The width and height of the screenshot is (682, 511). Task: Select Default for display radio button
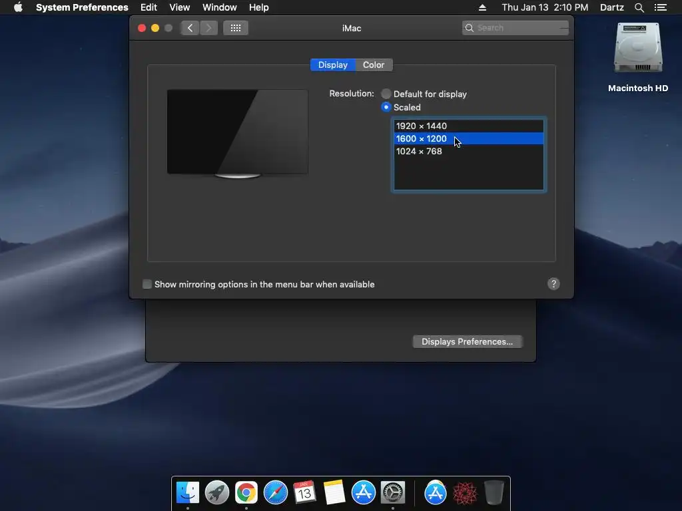coord(386,94)
